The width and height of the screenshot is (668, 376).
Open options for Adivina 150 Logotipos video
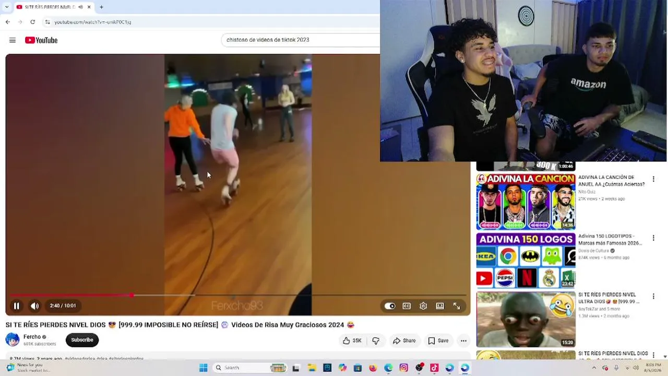tap(653, 238)
